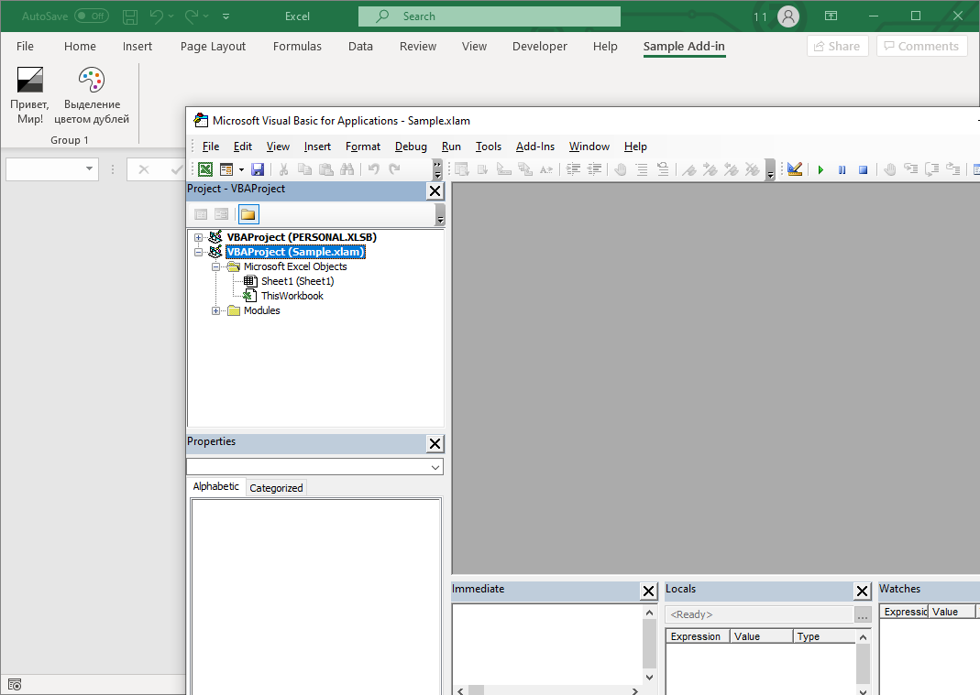This screenshot has width=980, height=695.
Task: Click the Clear All Bookmarks icon
Action: (x=753, y=169)
